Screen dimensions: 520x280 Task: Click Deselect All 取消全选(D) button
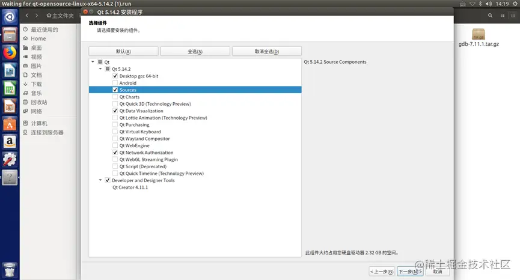(x=267, y=51)
